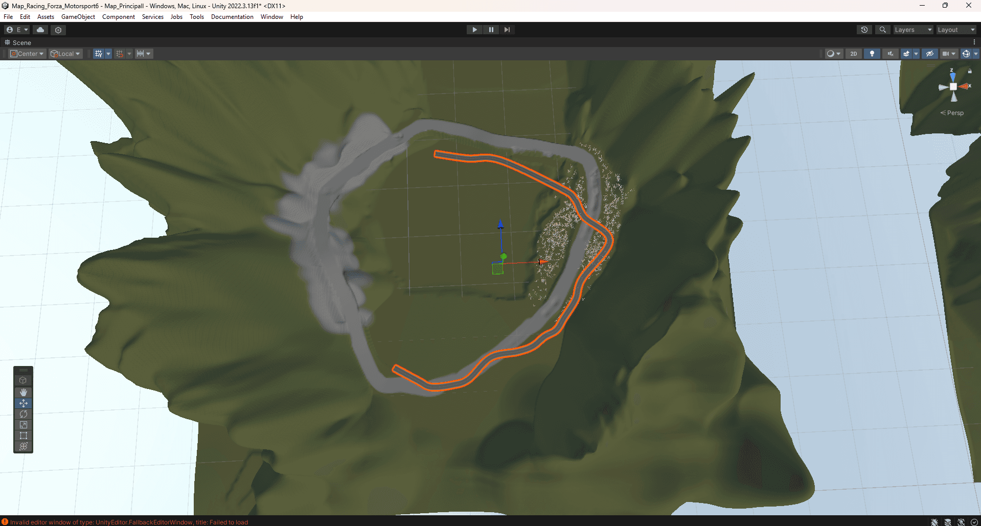Open increment snapping dropdown
The width and height of the screenshot is (981, 526).
point(144,54)
